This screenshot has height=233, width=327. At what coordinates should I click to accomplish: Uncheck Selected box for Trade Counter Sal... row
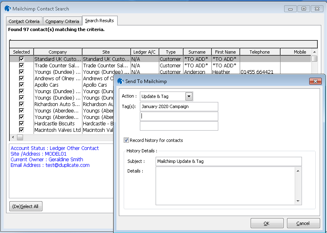point(21,66)
